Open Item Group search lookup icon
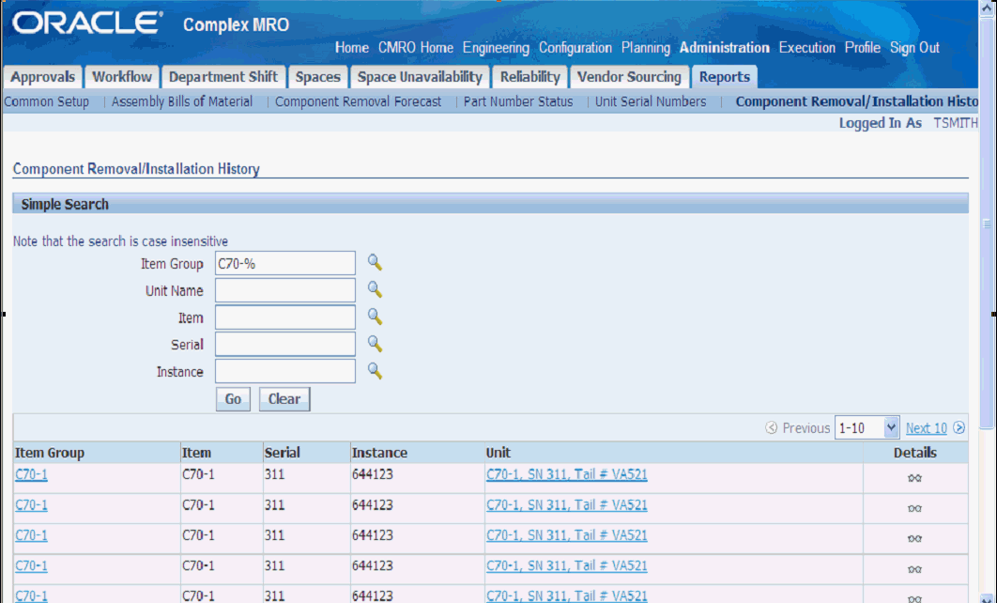The height and width of the screenshot is (603, 997). click(375, 262)
